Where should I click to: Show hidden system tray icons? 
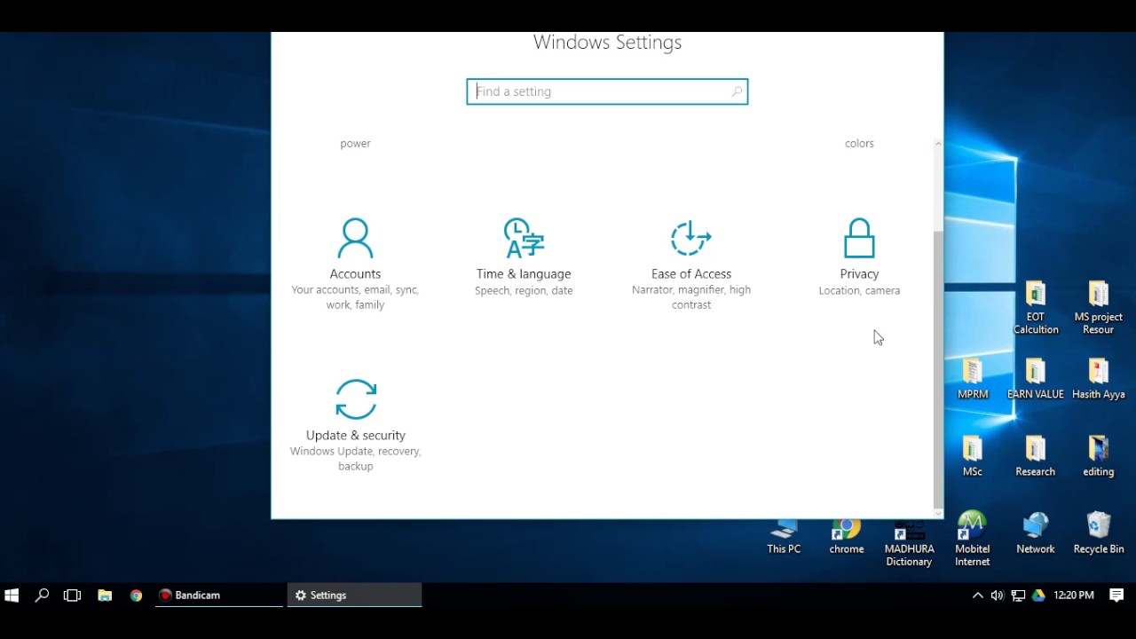pyautogui.click(x=977, y=596)
